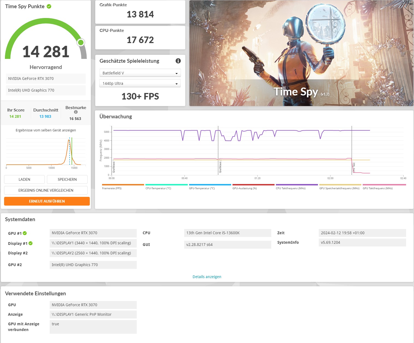Click the 130+ FPS estimate text

tap(140, 96)
